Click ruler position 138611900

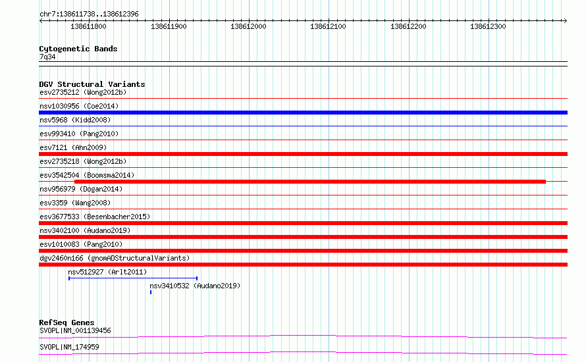click(x=169, y=26)
